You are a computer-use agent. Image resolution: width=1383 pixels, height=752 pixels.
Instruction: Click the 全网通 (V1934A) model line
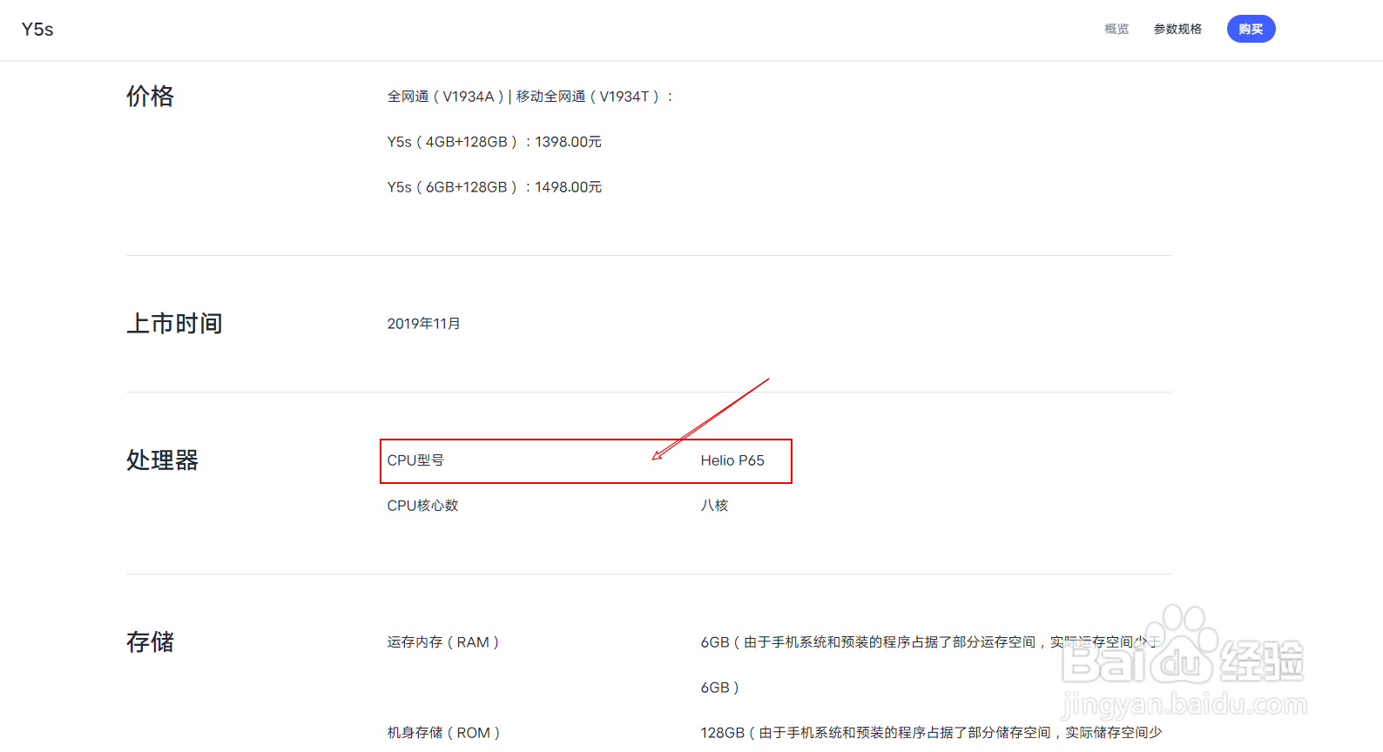(x=530, y=97)
